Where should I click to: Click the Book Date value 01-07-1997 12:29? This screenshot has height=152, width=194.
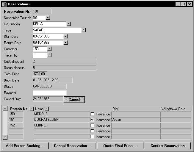[53, 80]
